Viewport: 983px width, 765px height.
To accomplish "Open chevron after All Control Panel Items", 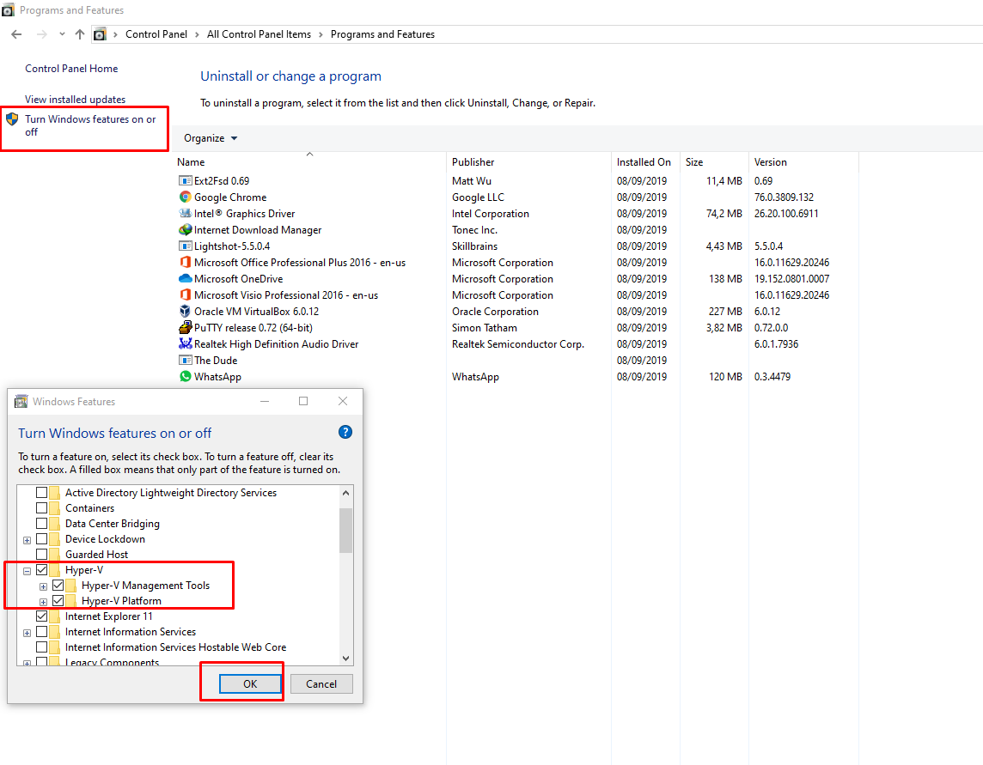I will 321,34.
